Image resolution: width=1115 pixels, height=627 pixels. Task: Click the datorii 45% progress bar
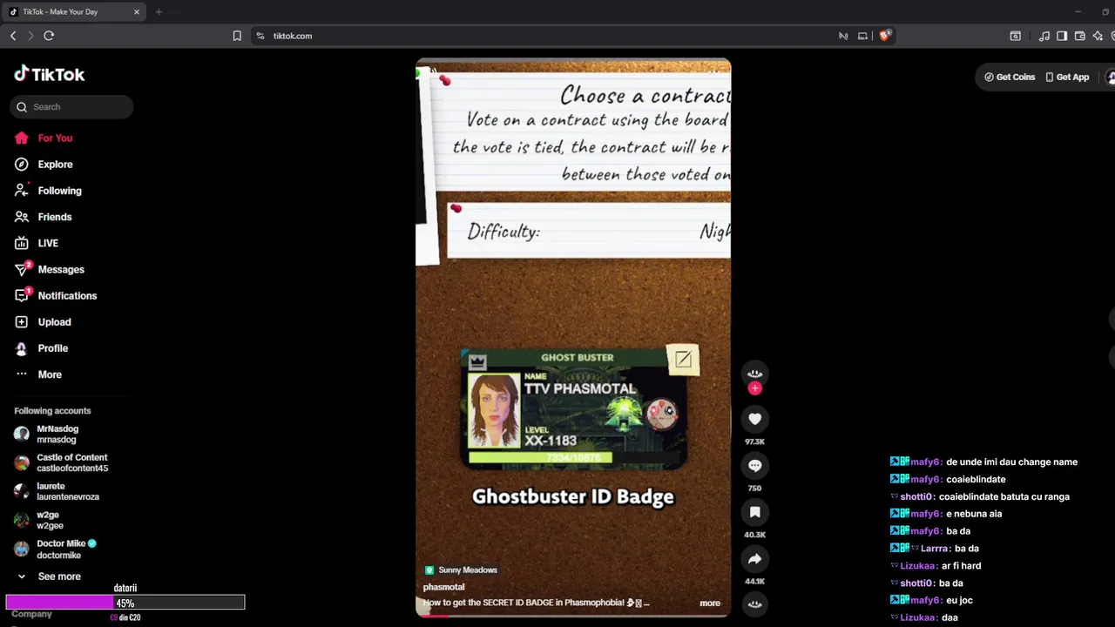125,603
